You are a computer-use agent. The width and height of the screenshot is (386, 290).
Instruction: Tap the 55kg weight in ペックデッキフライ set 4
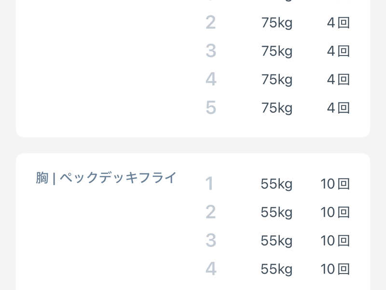(276, 269)
